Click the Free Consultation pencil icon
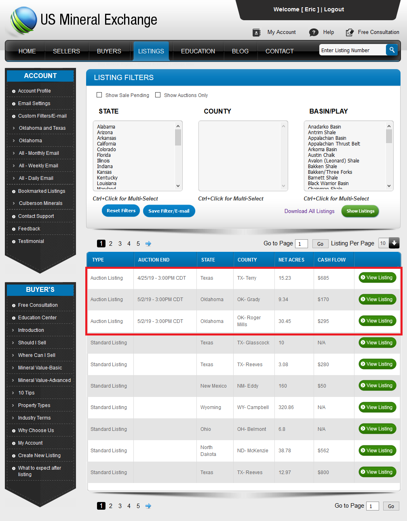Image resolution: width=407 pixels, height=521 pixels. click(350, 32)
